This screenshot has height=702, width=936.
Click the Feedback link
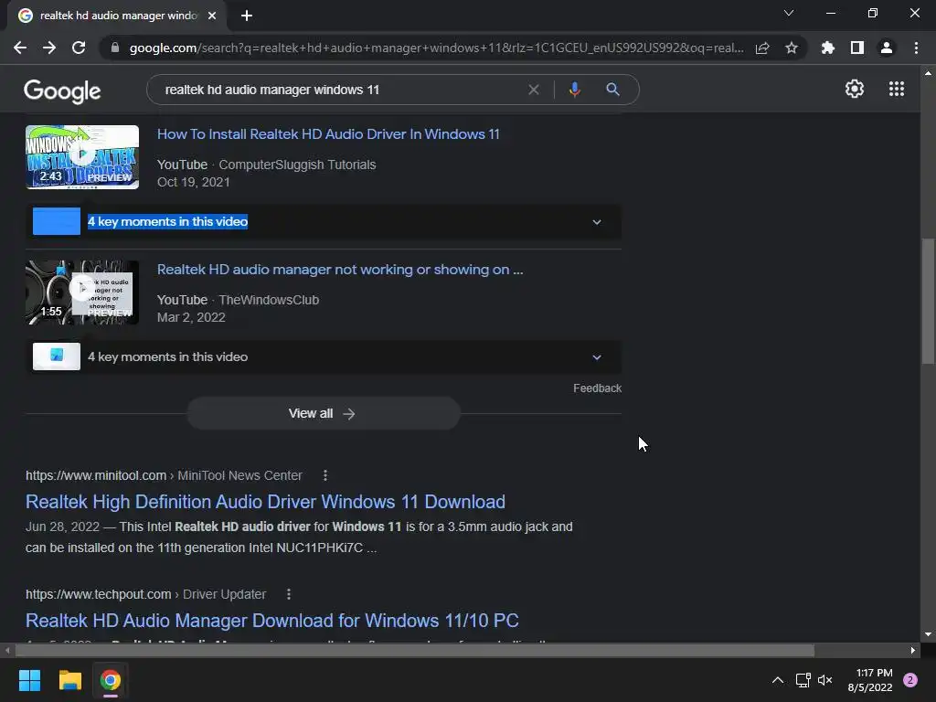597,388
